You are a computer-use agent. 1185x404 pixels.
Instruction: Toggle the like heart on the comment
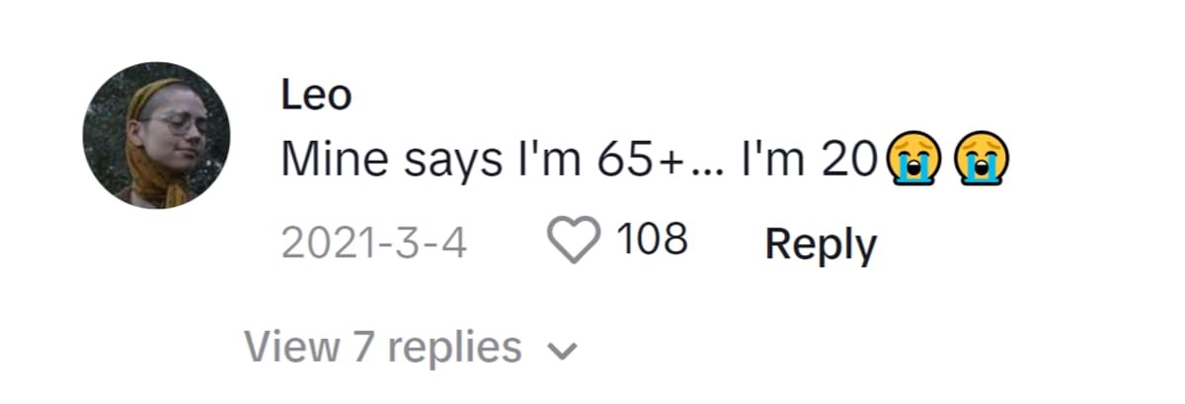(x=575, y=242)
